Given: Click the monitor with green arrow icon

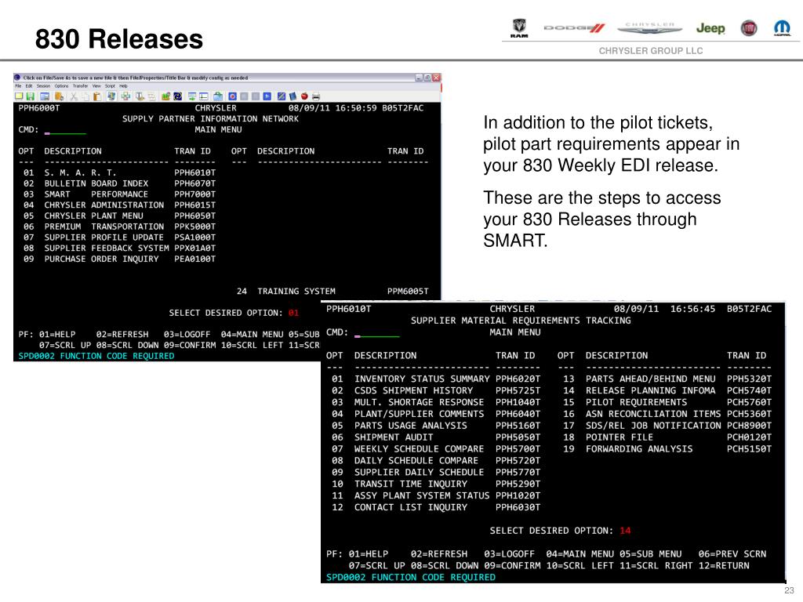Looking at the screenshot, I should (x=192, y=96).
